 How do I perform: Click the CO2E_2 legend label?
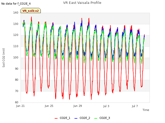point(85,118)
